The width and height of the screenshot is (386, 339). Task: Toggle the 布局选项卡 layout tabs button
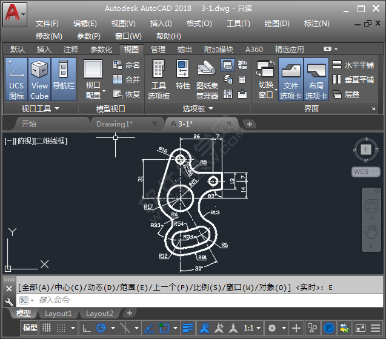point(316,79)
